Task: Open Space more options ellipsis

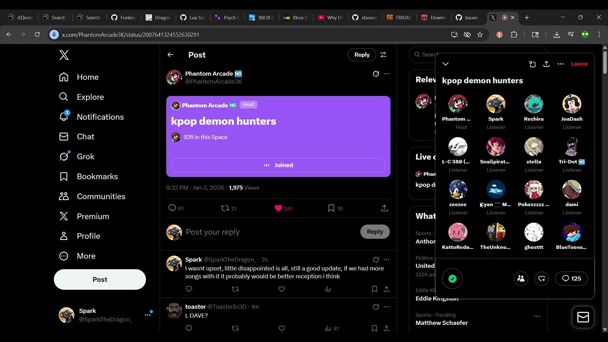Action: 560,64
